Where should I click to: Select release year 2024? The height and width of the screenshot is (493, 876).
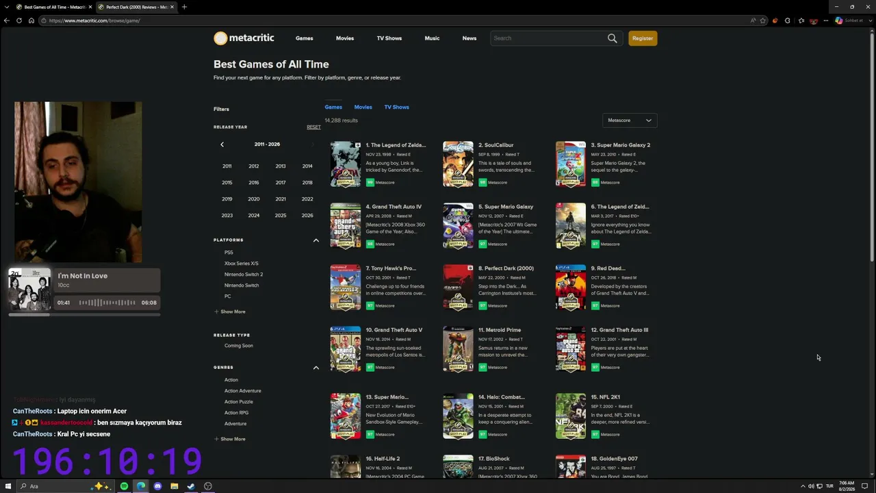(254, 216)
